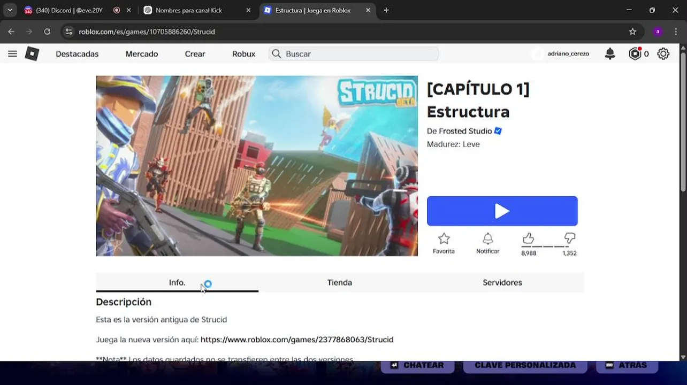Open the Chrome profile avatar

(x=658, y=32)
